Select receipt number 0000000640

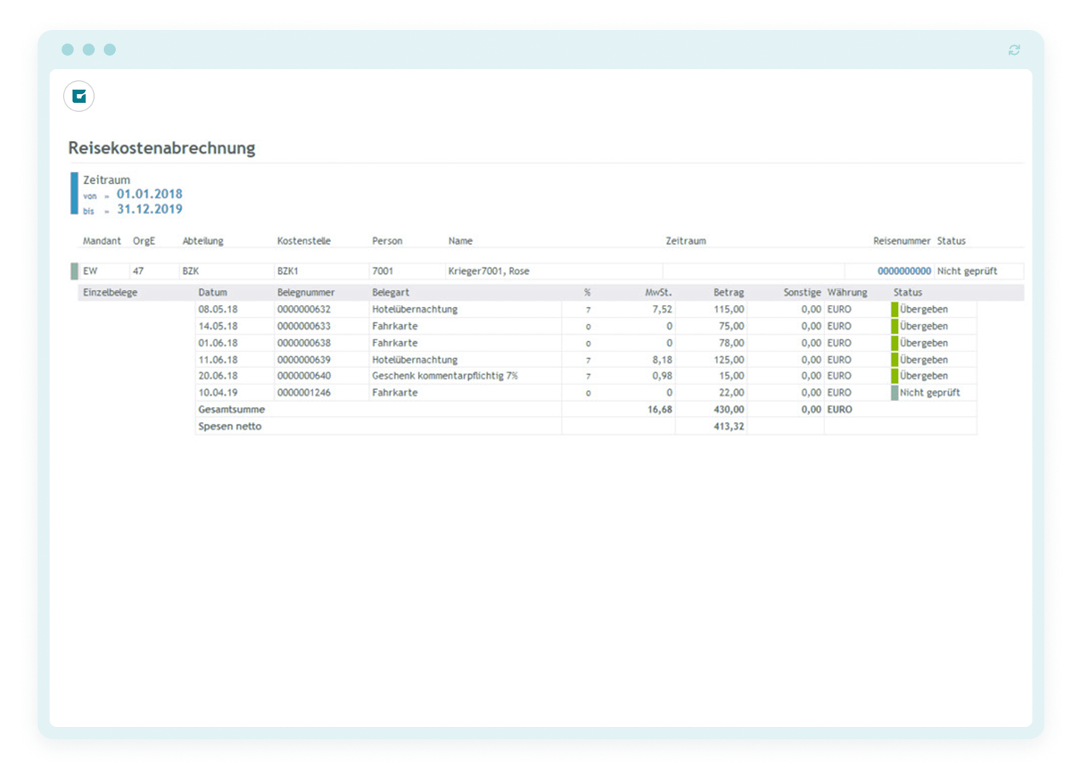[304, 375]
